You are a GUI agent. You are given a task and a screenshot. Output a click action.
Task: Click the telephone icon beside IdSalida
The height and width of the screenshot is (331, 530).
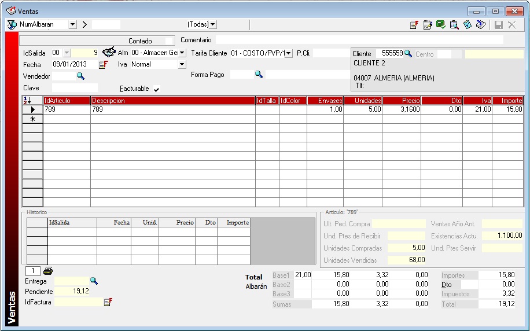coord(109,52)
